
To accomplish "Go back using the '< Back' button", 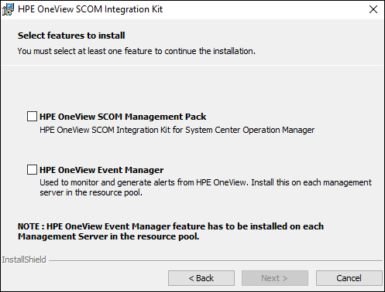I will pyautogui.click(x=201, y=278).
